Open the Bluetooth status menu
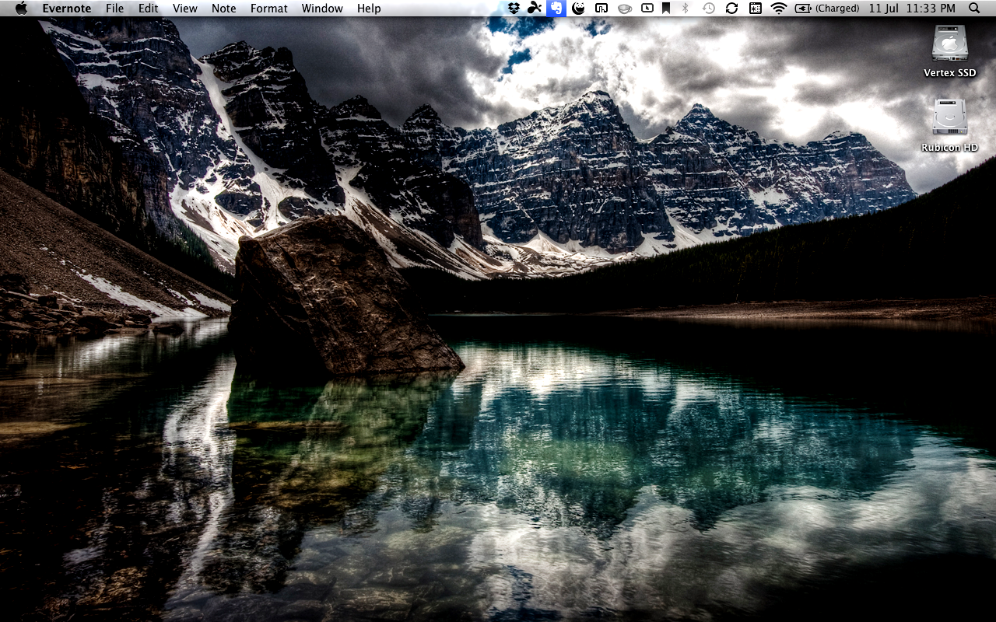The width and height of the screenshot is (996, 622). click(x=686, y=8)
